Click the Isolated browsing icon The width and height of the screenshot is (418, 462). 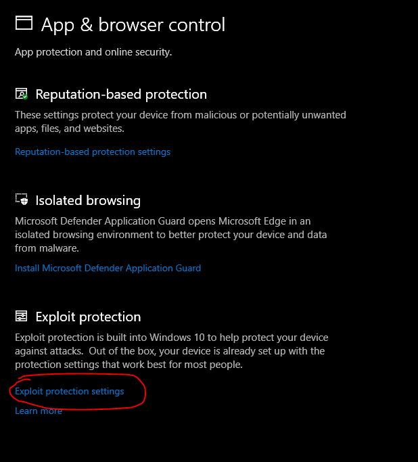click(x=22, y=200)
